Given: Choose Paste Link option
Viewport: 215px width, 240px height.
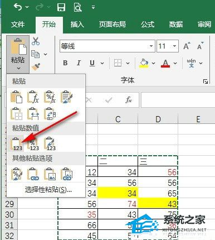Looking at the screenshot, I should [x=33, y=174].
